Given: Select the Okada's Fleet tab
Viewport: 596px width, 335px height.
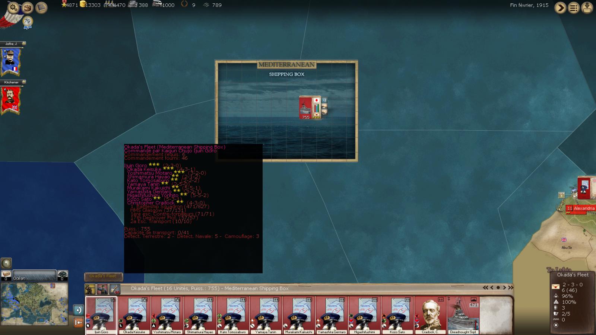Looking at the screenshot, I should 103,276.
